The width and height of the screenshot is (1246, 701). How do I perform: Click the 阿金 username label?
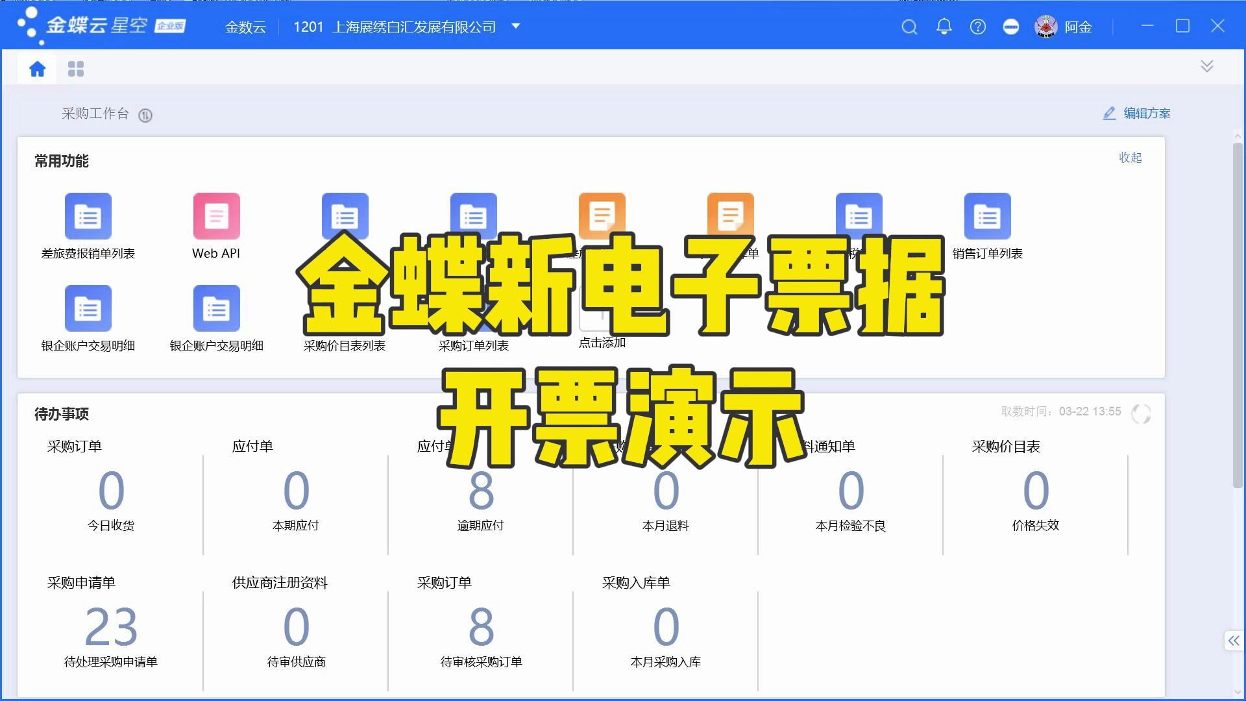pos(1078,27)
